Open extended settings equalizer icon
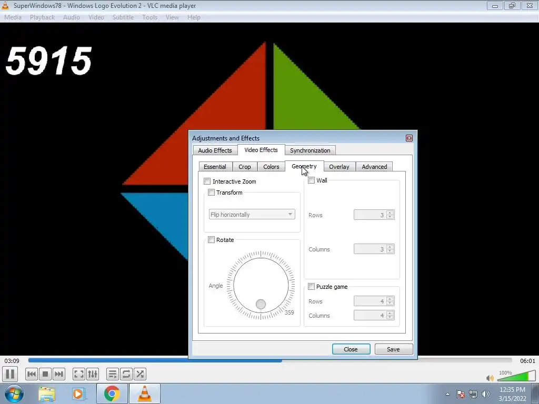539x404 pixels. click(x=93, y=374)
